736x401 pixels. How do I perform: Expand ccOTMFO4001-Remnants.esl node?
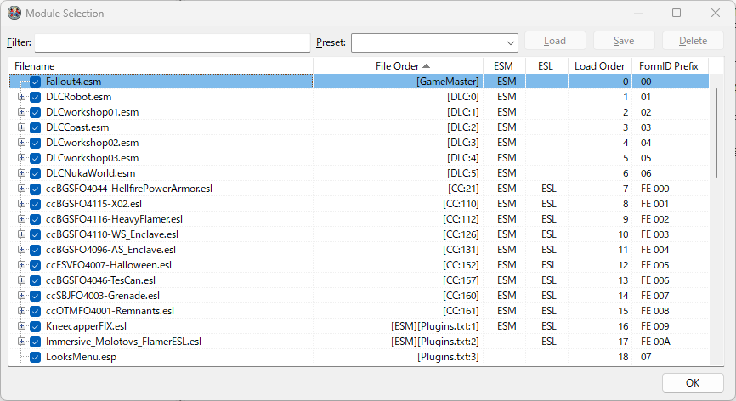[x=21, y=310]
